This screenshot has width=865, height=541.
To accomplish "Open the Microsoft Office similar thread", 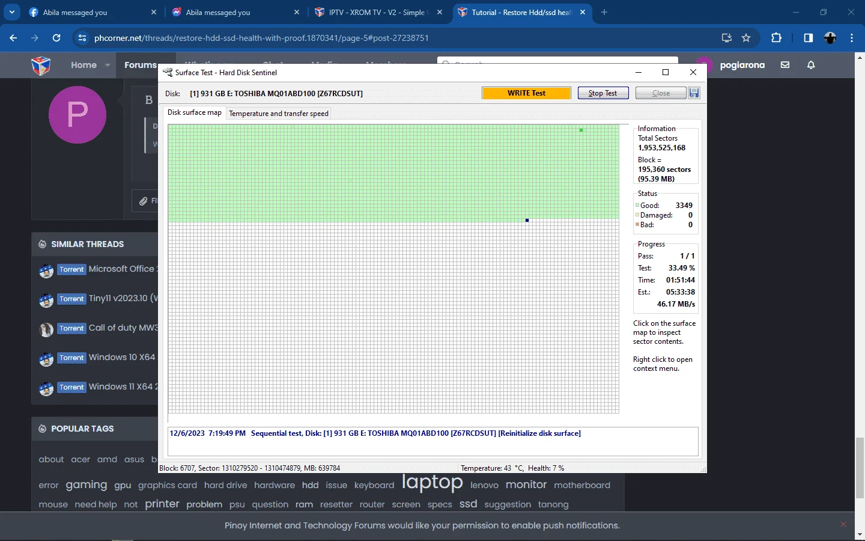I will click(x=123, y=269).
